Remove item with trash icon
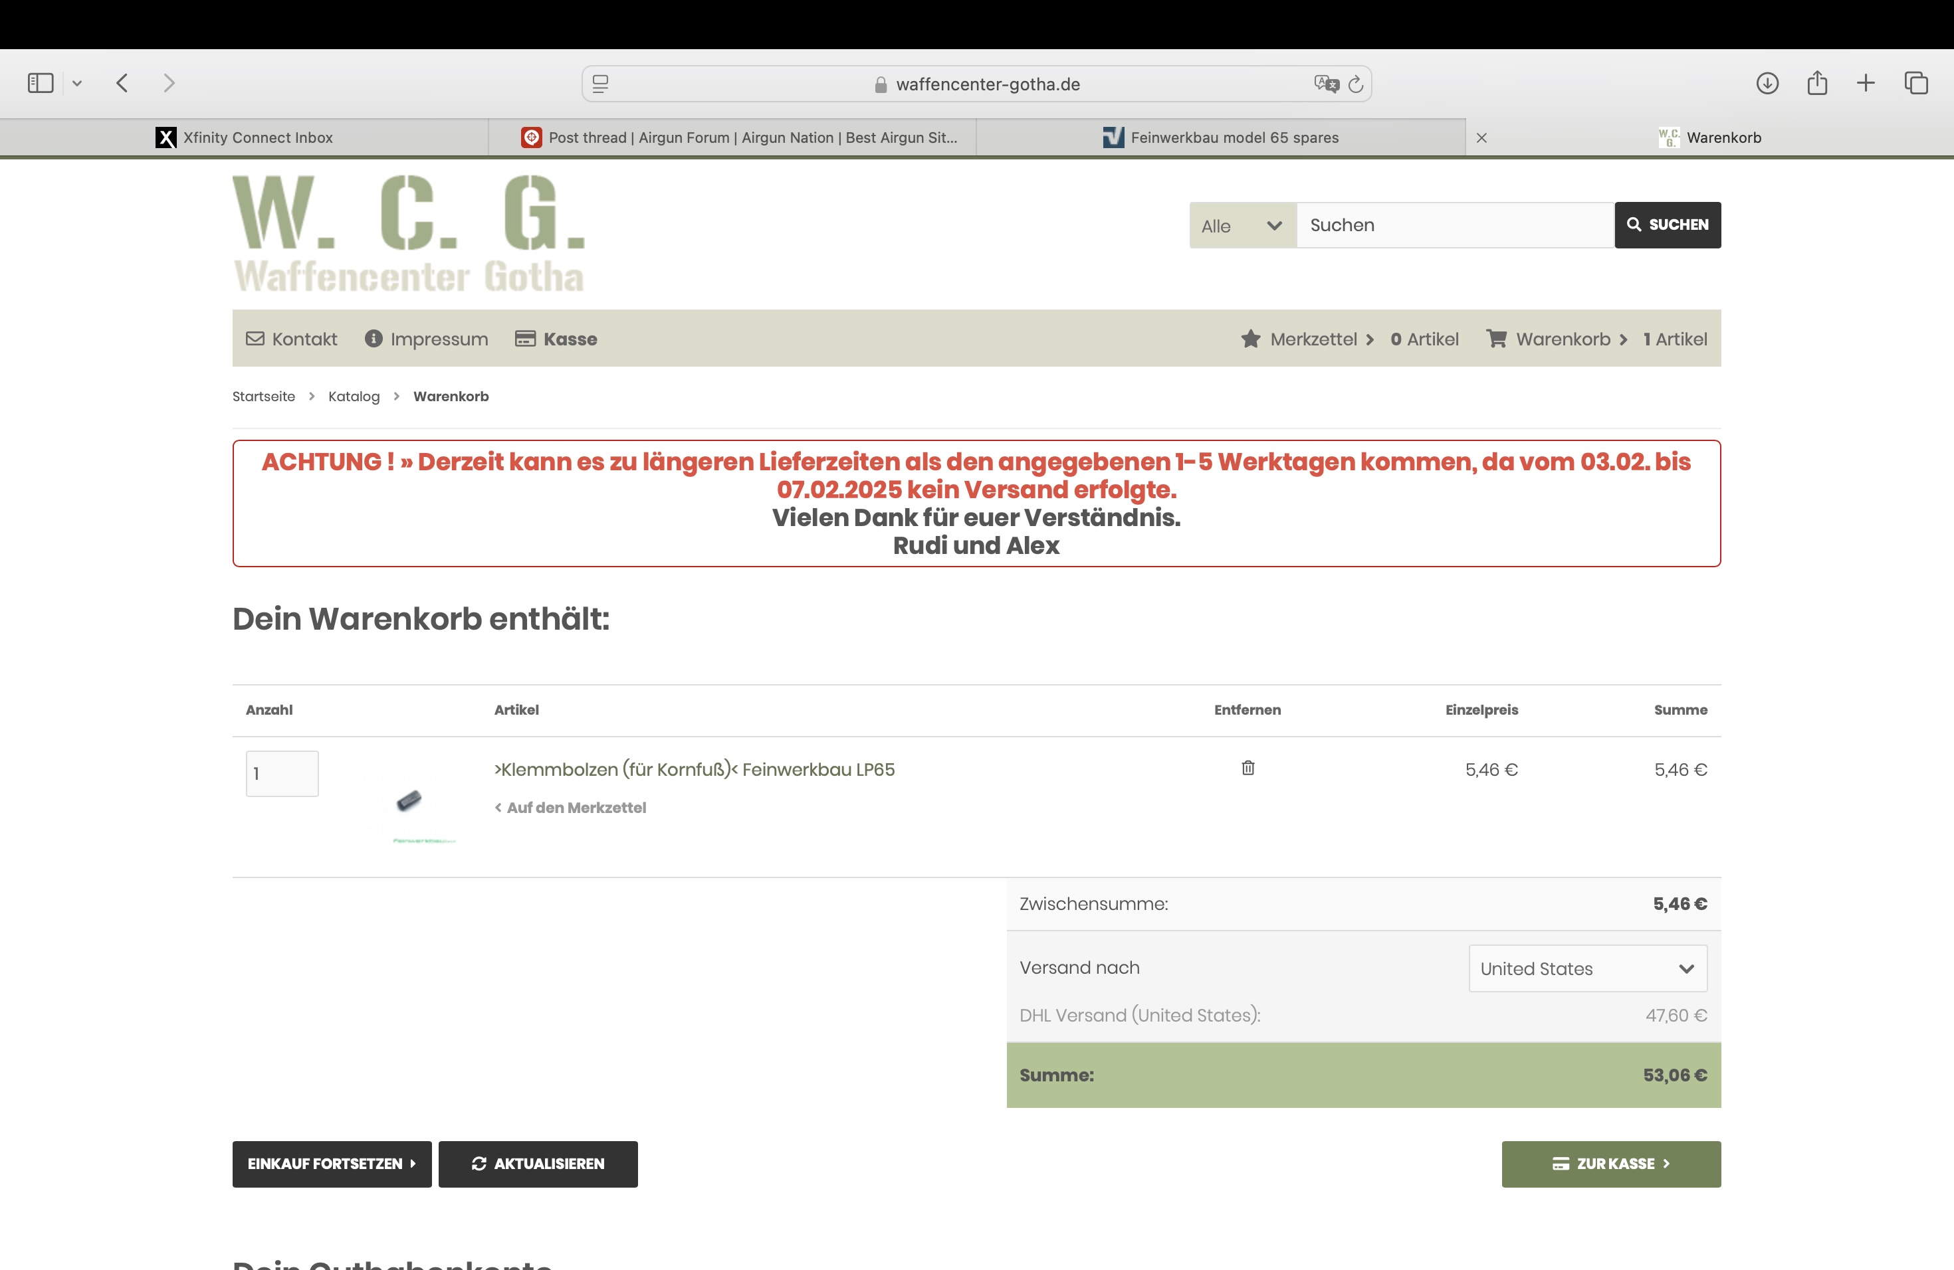The width and height of the screenshot is (1954, 1270). coord(1248,768)
